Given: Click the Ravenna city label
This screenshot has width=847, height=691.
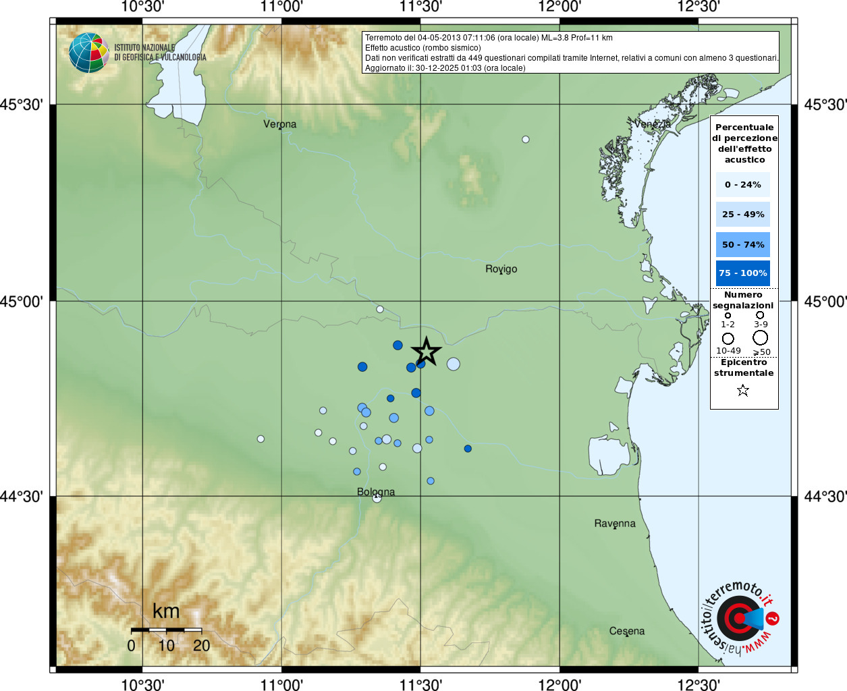Looking at the screenshot, I should (614, 523).
